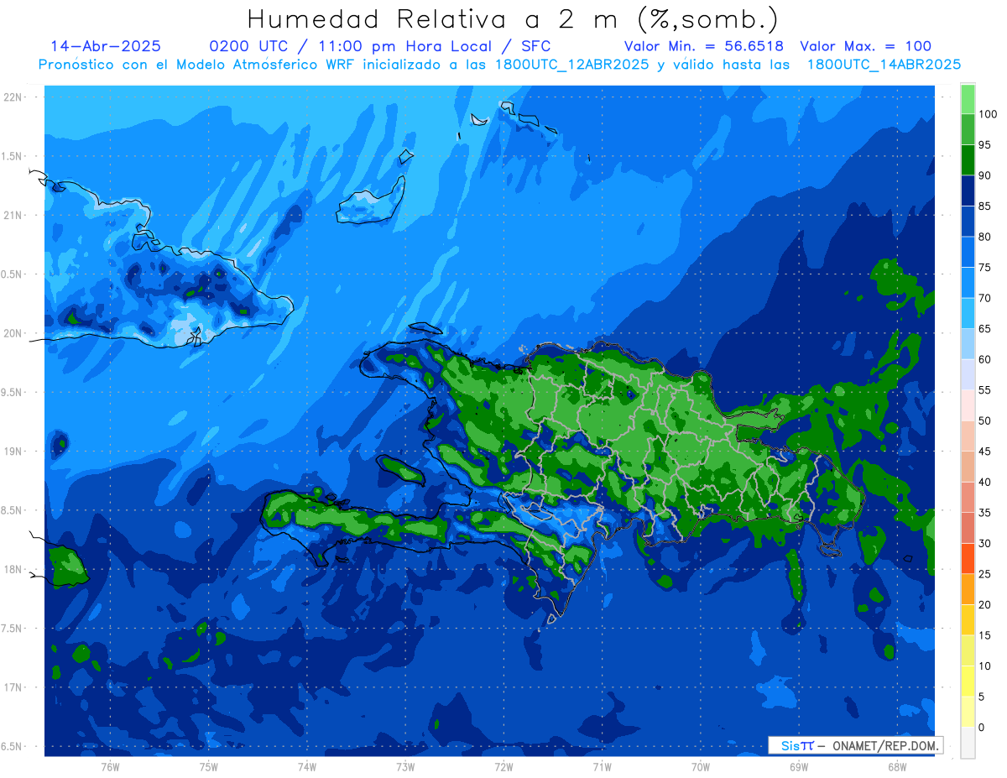1007x778 pixels.
Task: Click the legend value "0"
Action: 982,727
